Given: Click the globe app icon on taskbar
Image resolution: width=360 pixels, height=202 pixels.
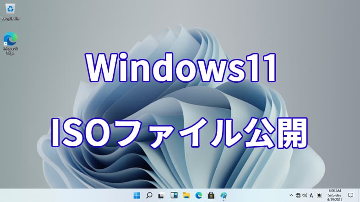Looking at the screenshot, I should tap(224, 196).
